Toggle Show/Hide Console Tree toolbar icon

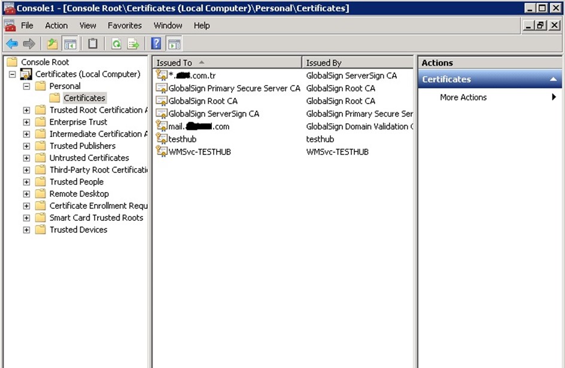pos(70,44)
